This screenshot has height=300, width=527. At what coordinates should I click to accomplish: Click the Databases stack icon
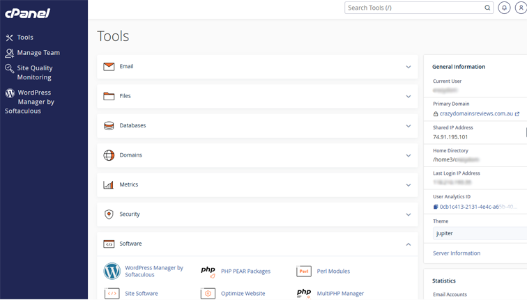[x=109, y=125]
